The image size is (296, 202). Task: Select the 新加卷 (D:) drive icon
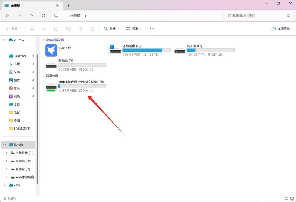pos(179,51)
